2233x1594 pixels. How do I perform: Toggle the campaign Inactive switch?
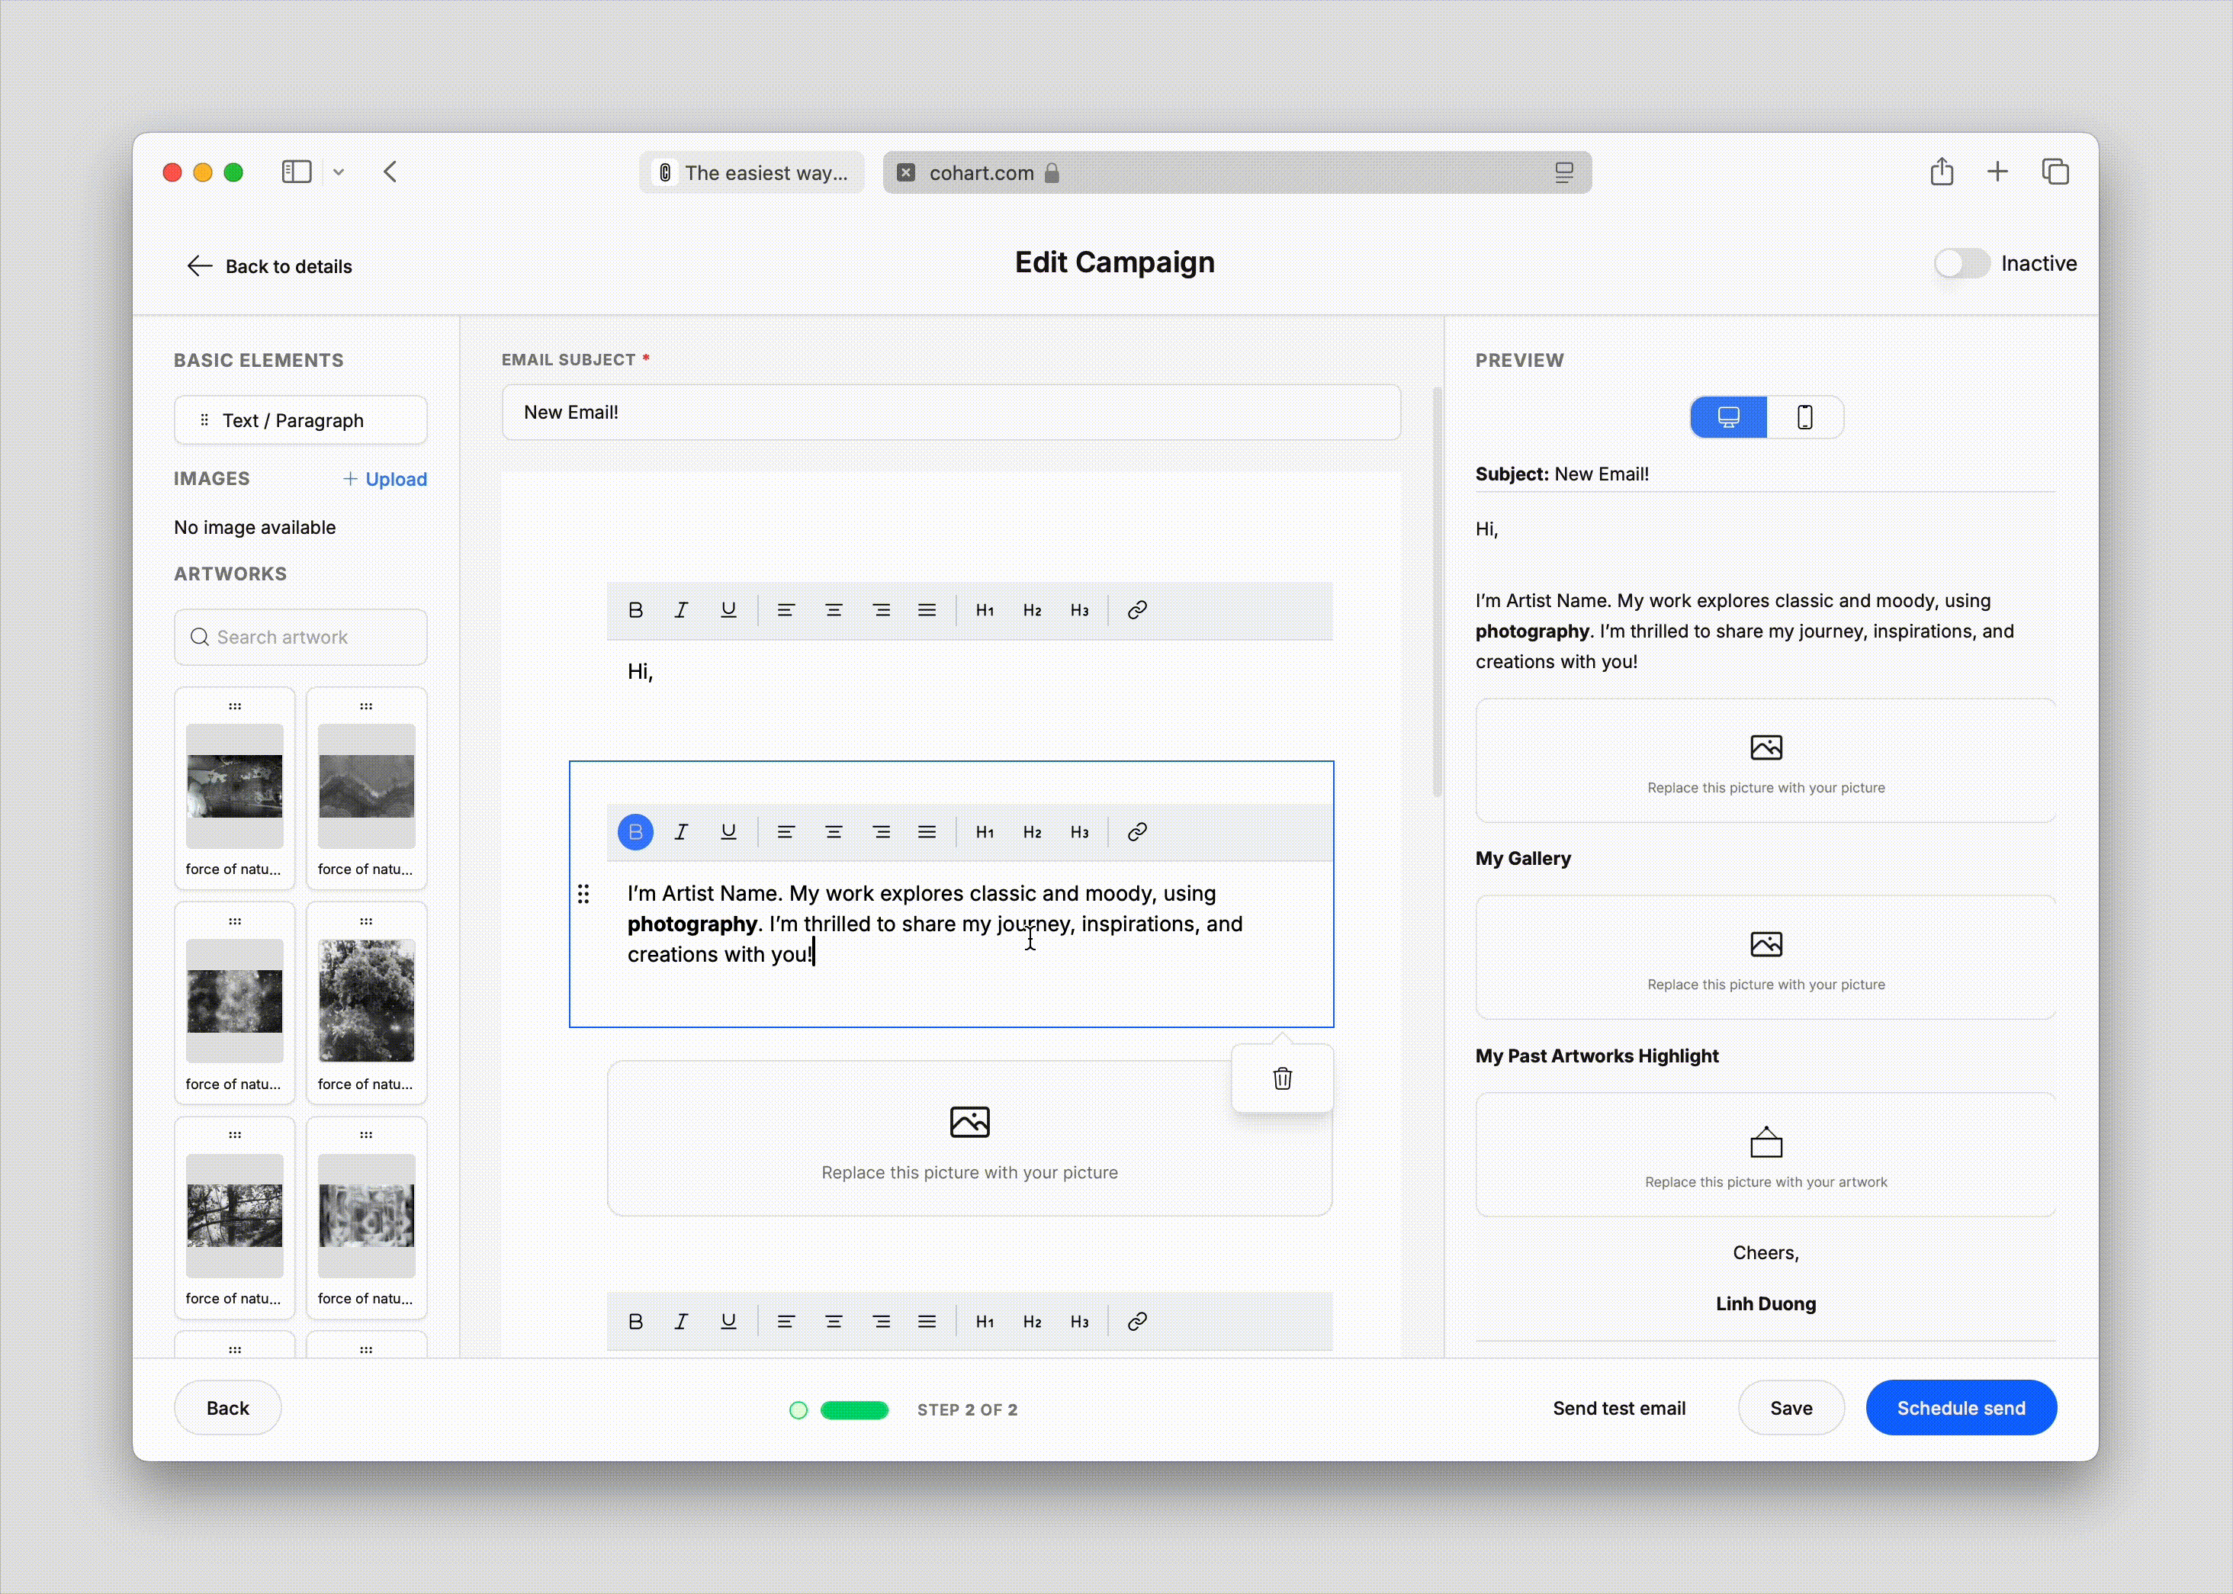tap(1961, 263)
